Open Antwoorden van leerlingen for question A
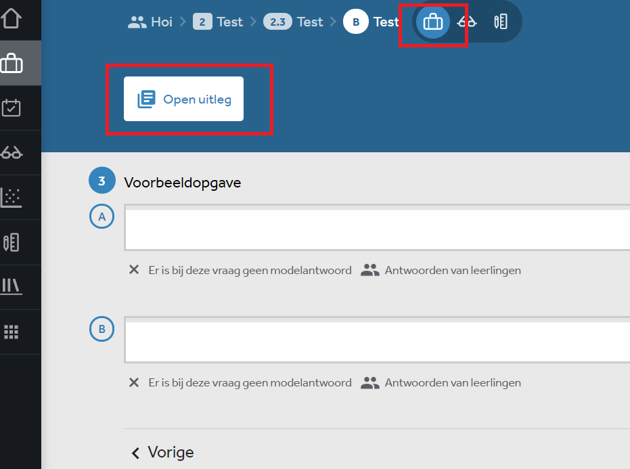Image resolution: width=630 pixels, height=469 pixels. [x=453, y=271]
